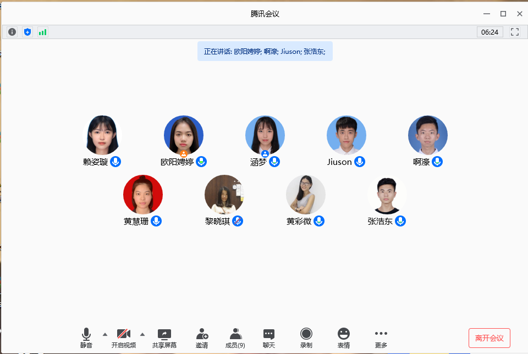528x354 pixels.
Task: Enter full screen mode
Action: (515, 32)
